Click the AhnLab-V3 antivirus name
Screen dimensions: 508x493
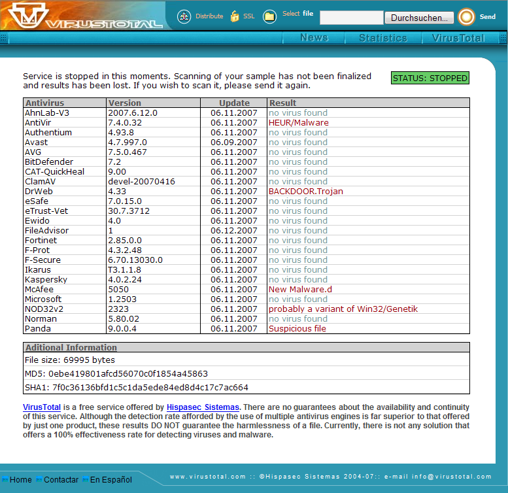47,112
